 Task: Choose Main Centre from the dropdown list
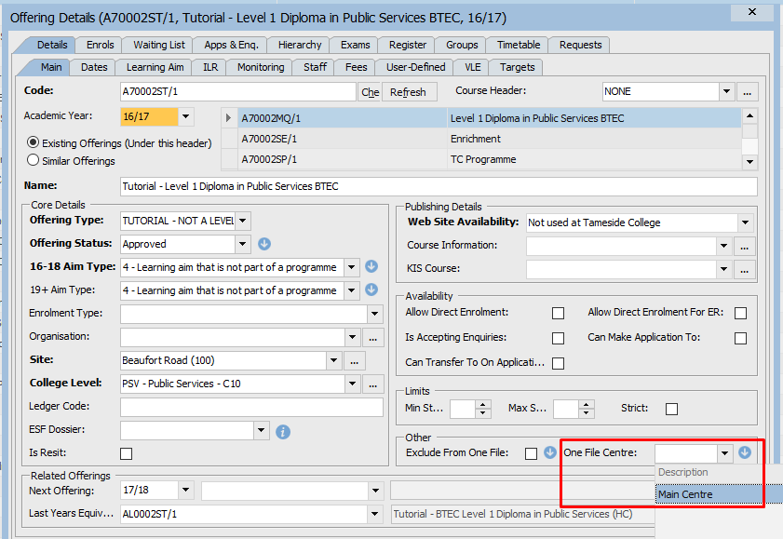coord(685,494)
